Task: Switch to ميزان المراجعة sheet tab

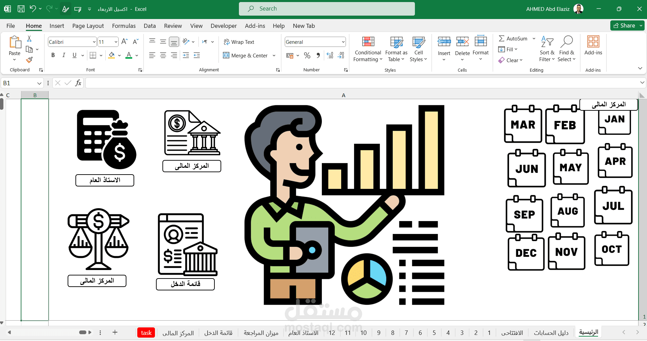Action: coord(261,333)
